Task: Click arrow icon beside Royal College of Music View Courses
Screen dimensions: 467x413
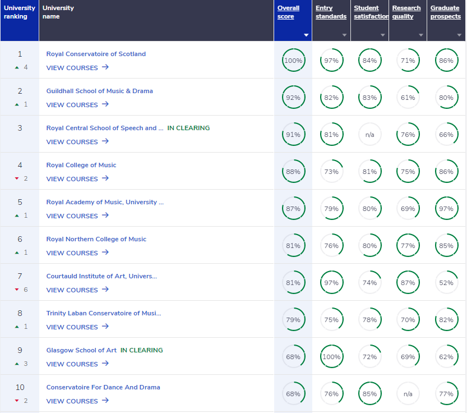Action: click(x=105, y=178)
